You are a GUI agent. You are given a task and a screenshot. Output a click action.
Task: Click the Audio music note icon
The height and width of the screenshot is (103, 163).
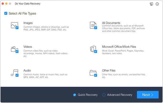(x=14, y=73)
